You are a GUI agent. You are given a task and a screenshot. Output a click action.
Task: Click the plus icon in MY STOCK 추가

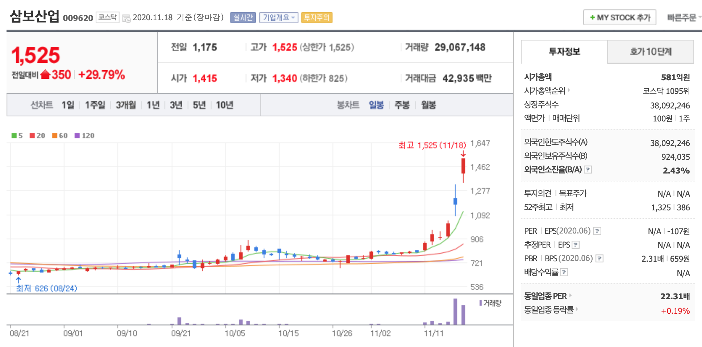(x=592, y=17)
